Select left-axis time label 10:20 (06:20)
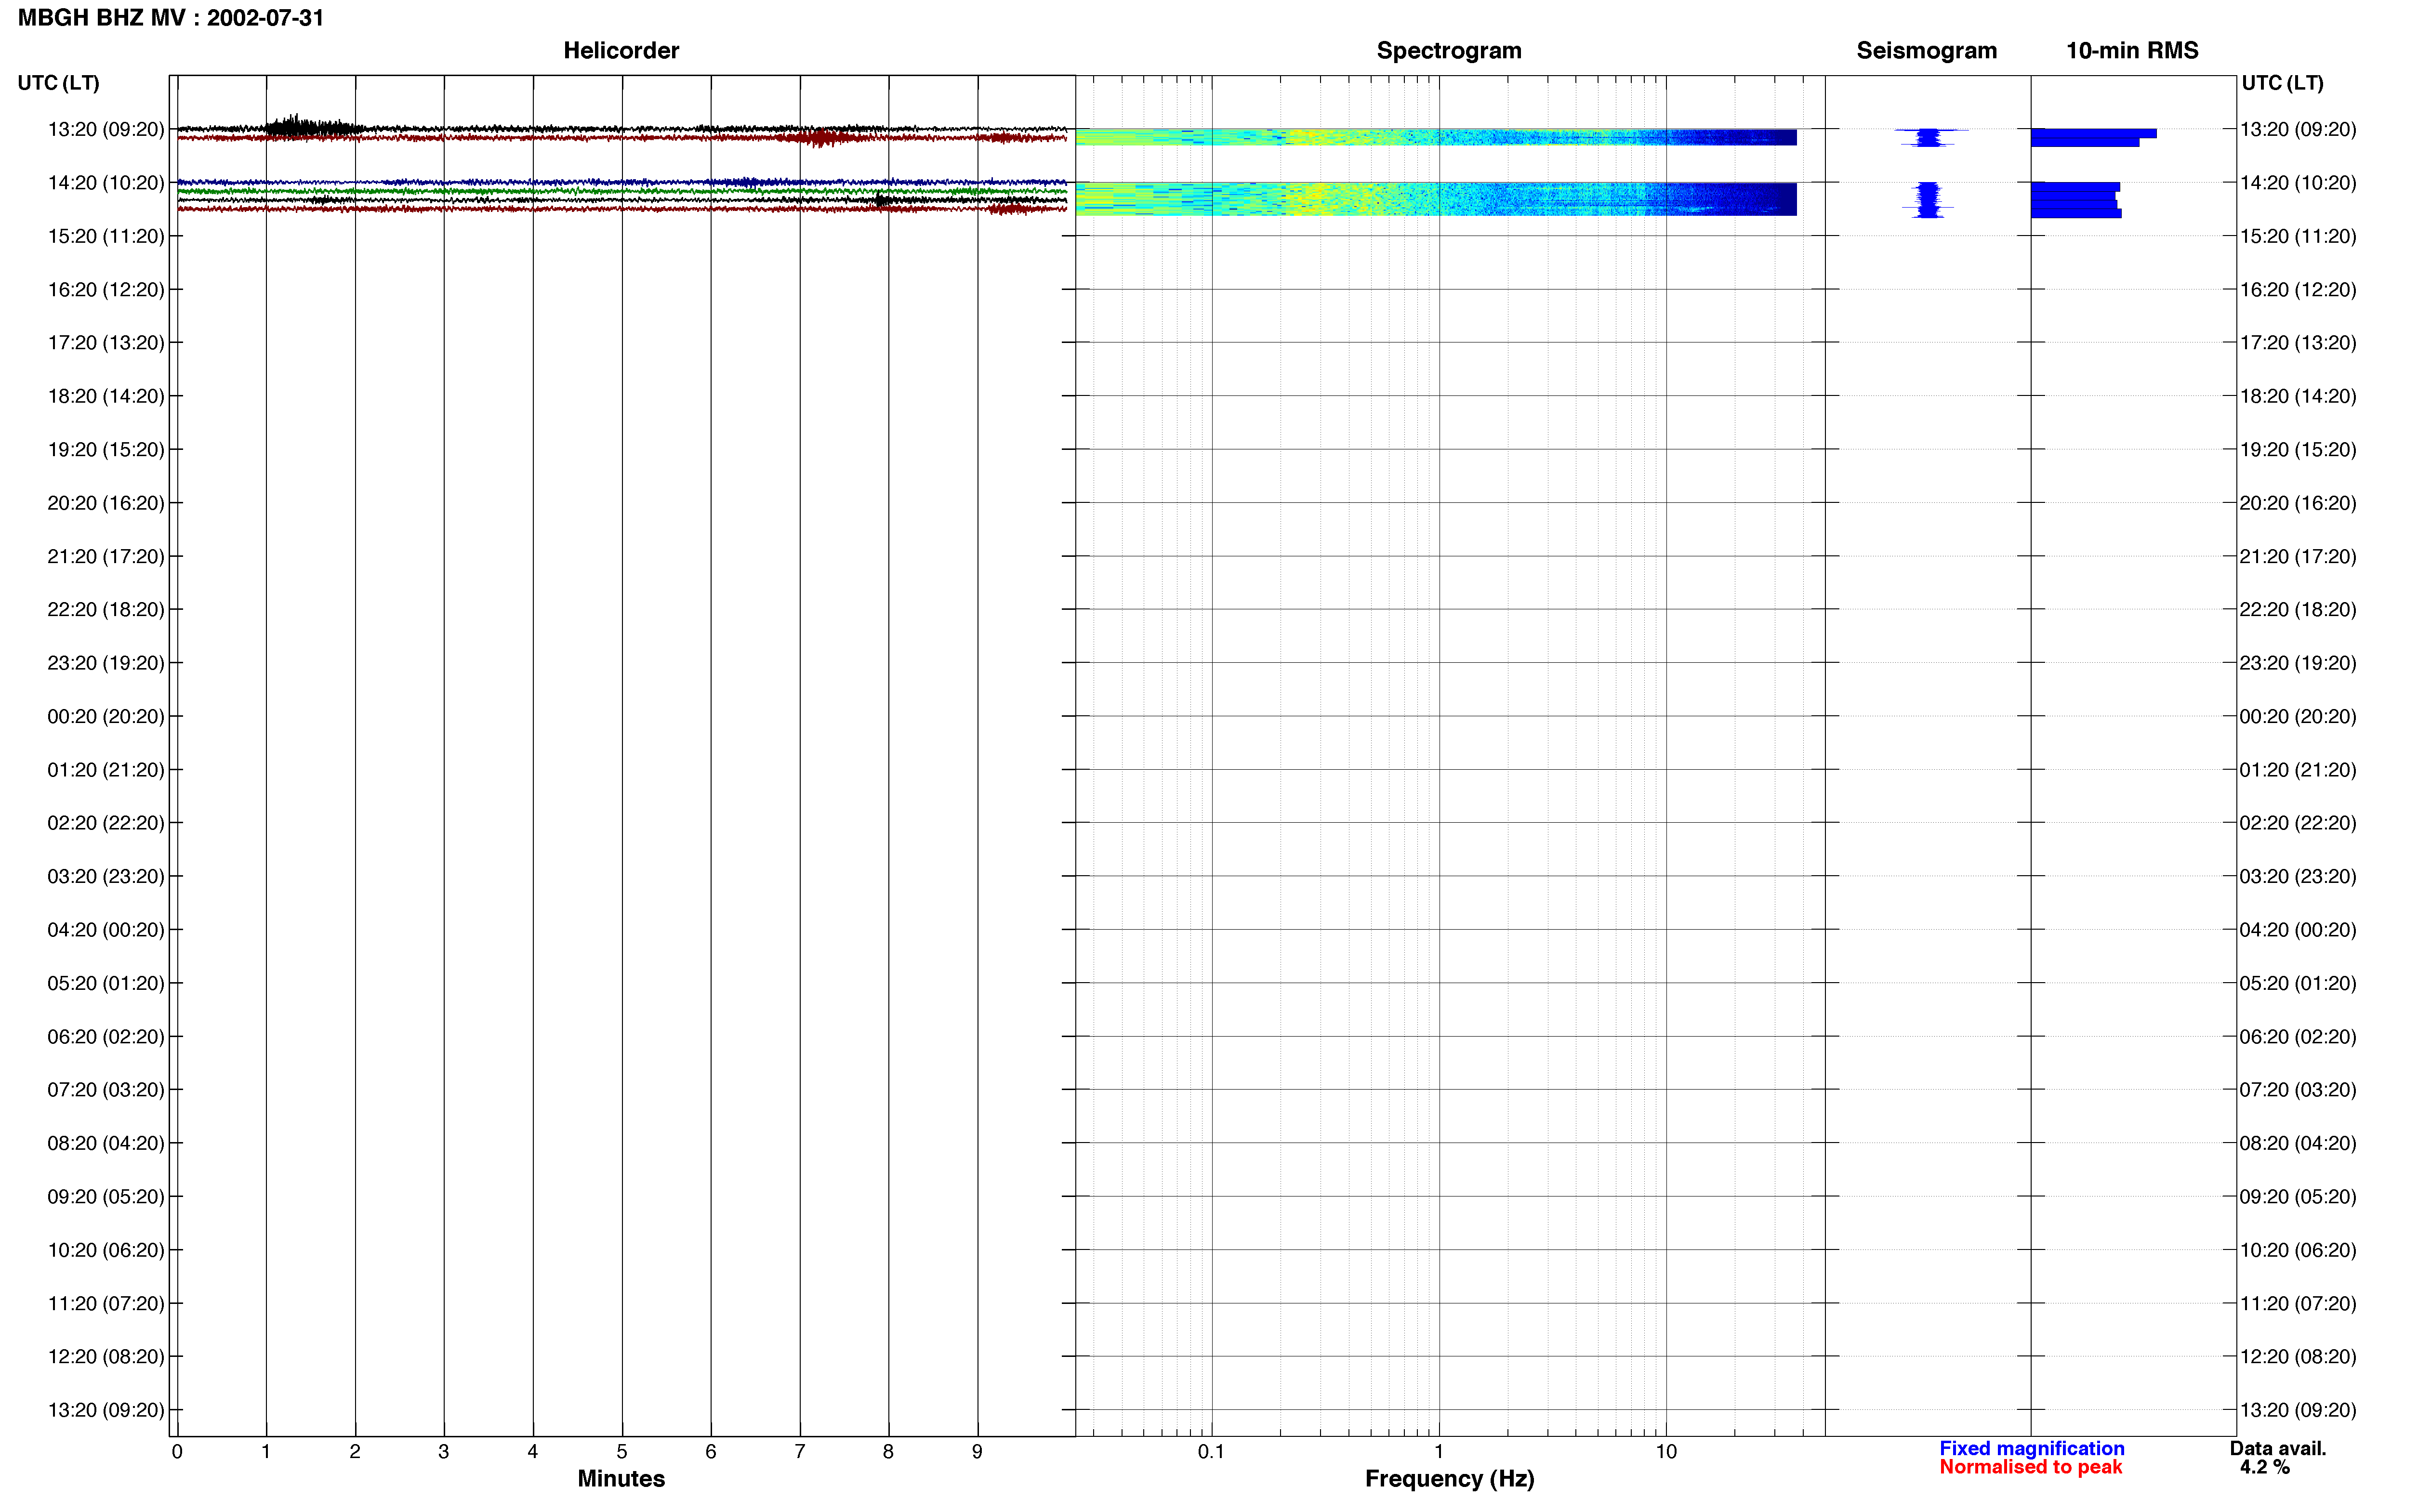Viewport: 2418px width, 1512px height. 106,1250
